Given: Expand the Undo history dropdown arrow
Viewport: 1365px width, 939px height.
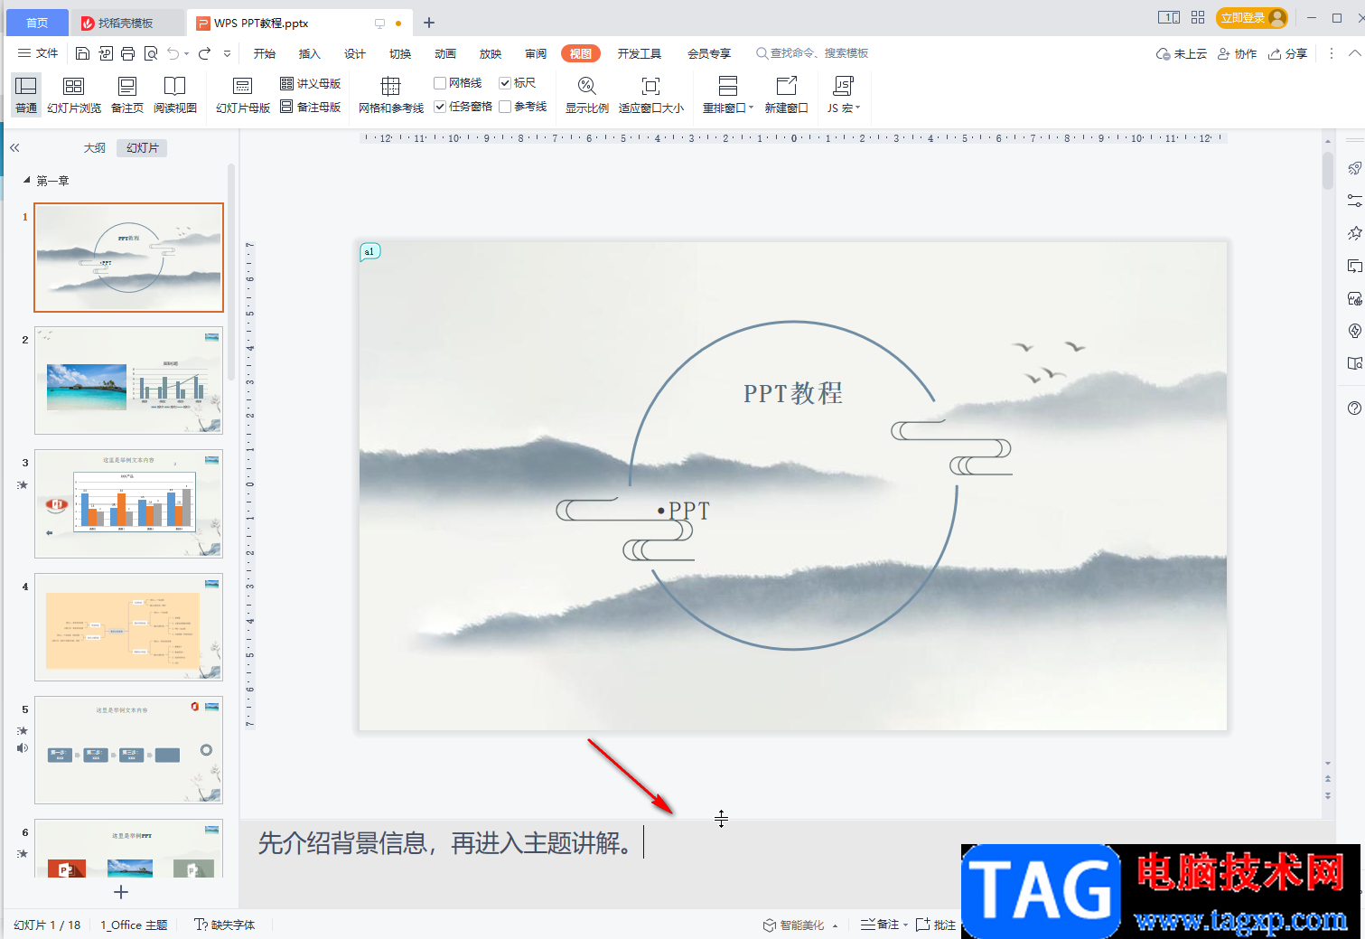Looking at the screenshot, I should click(x=187, y=53).
